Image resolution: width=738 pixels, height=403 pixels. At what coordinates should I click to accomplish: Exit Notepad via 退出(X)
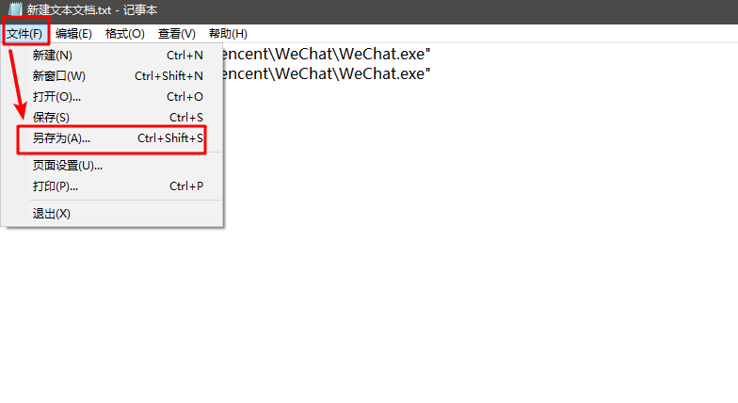pos(51,214)
